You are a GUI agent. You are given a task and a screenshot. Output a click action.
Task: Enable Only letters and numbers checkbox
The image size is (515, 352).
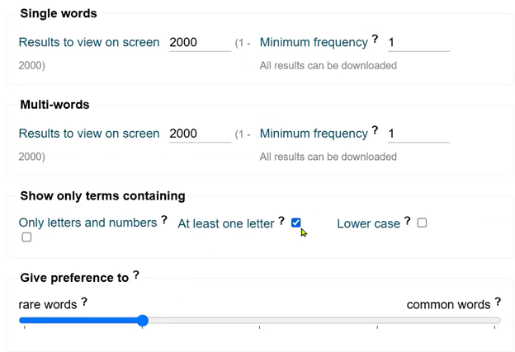(26, 237)
